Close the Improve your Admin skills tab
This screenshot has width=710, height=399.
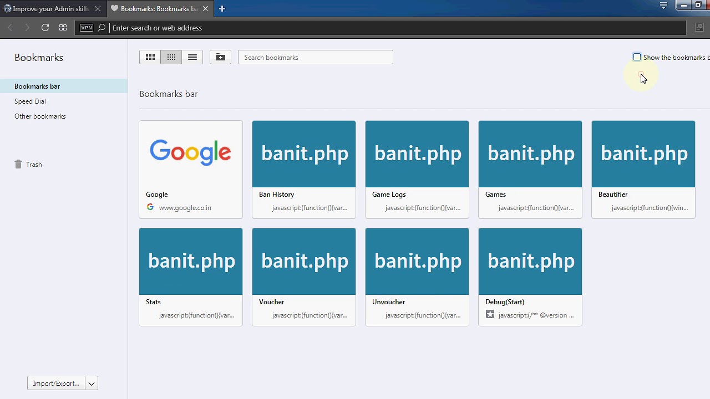coord(98,9)
